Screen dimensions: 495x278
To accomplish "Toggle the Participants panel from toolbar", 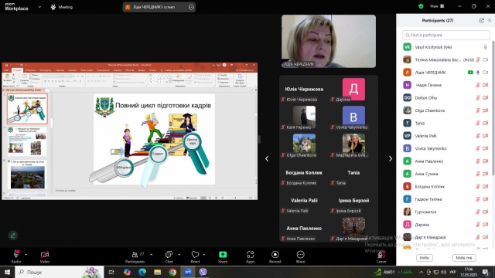I will click(x=135, y=254).
